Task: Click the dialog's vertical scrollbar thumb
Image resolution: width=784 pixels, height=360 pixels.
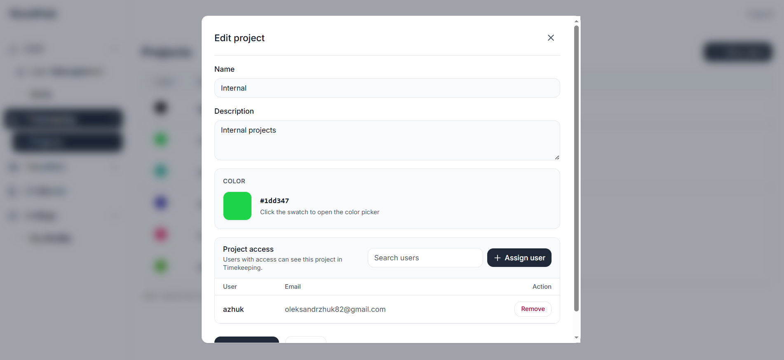Action: (x=576, y=169)
